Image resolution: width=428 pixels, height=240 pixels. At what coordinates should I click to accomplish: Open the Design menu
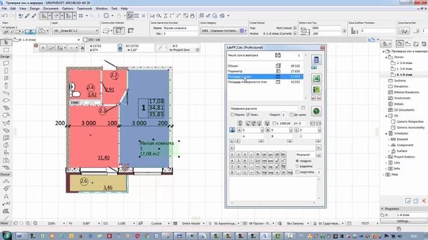tap(35, 9)
